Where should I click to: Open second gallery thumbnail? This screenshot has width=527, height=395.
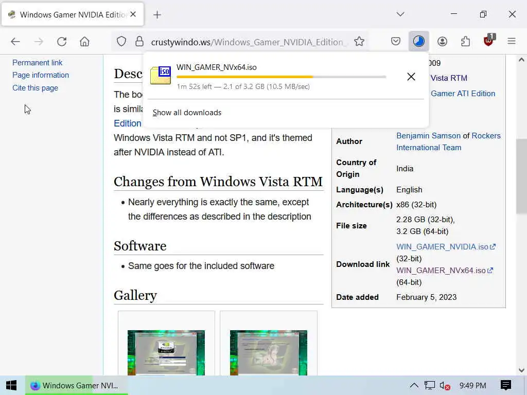click(269, 352)
